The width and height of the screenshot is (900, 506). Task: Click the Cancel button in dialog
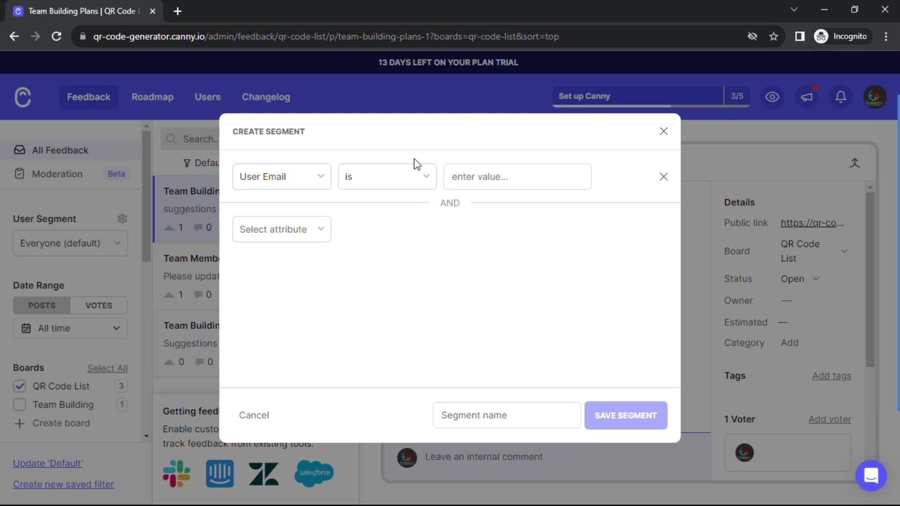click(255, 415)
